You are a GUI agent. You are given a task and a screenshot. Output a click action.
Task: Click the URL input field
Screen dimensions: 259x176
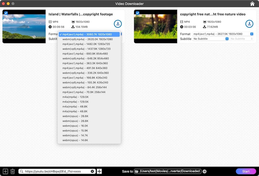57,171
